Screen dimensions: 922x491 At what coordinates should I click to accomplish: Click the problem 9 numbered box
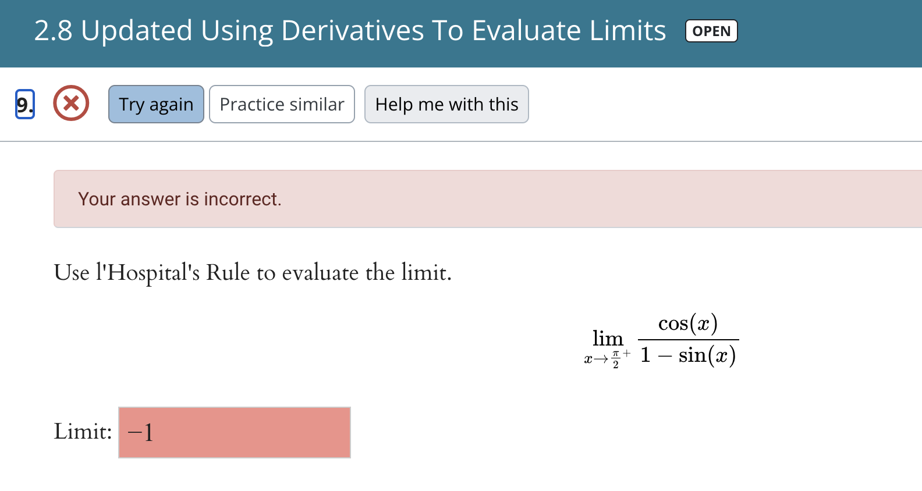coord(24,104)
